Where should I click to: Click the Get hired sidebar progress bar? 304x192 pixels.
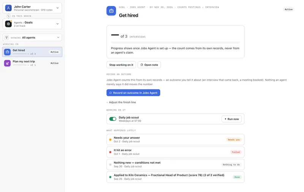(20, 54)
